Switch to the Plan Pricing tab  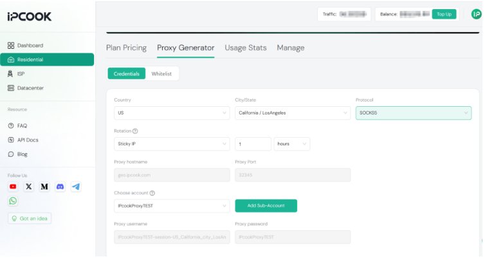click(126, 48)
